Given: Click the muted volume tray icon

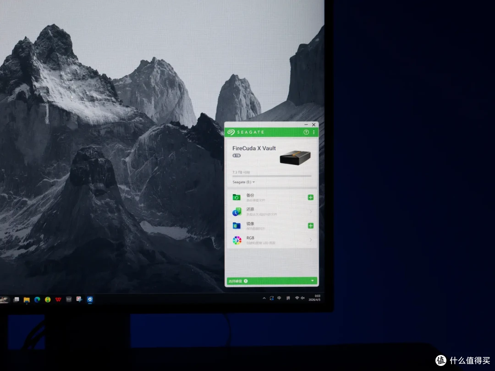Looking at the screenshot, I should click(x=302, y=298).
